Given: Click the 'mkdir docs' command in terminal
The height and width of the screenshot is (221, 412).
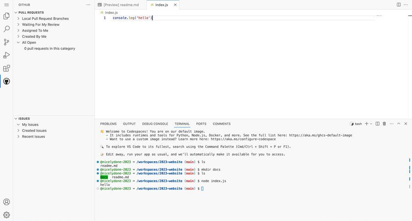Looking at the screenshot, I should click(211, 169).
